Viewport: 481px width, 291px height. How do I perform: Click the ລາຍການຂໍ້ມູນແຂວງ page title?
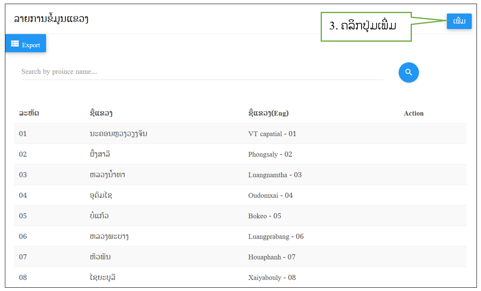(x=51, y=19)
